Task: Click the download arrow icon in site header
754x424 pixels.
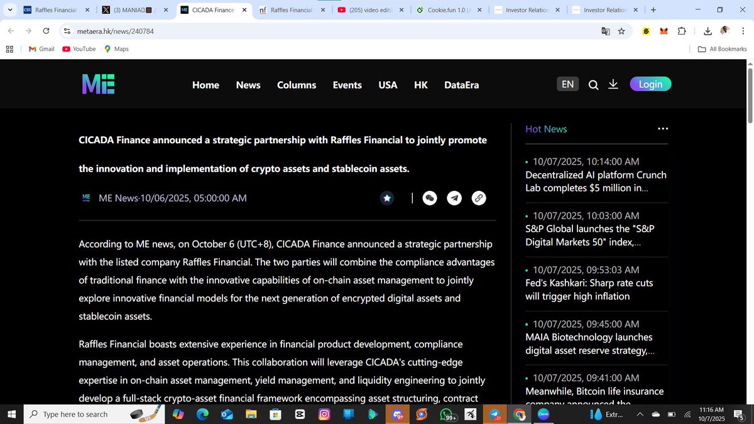Action: [x=613, y=84]
